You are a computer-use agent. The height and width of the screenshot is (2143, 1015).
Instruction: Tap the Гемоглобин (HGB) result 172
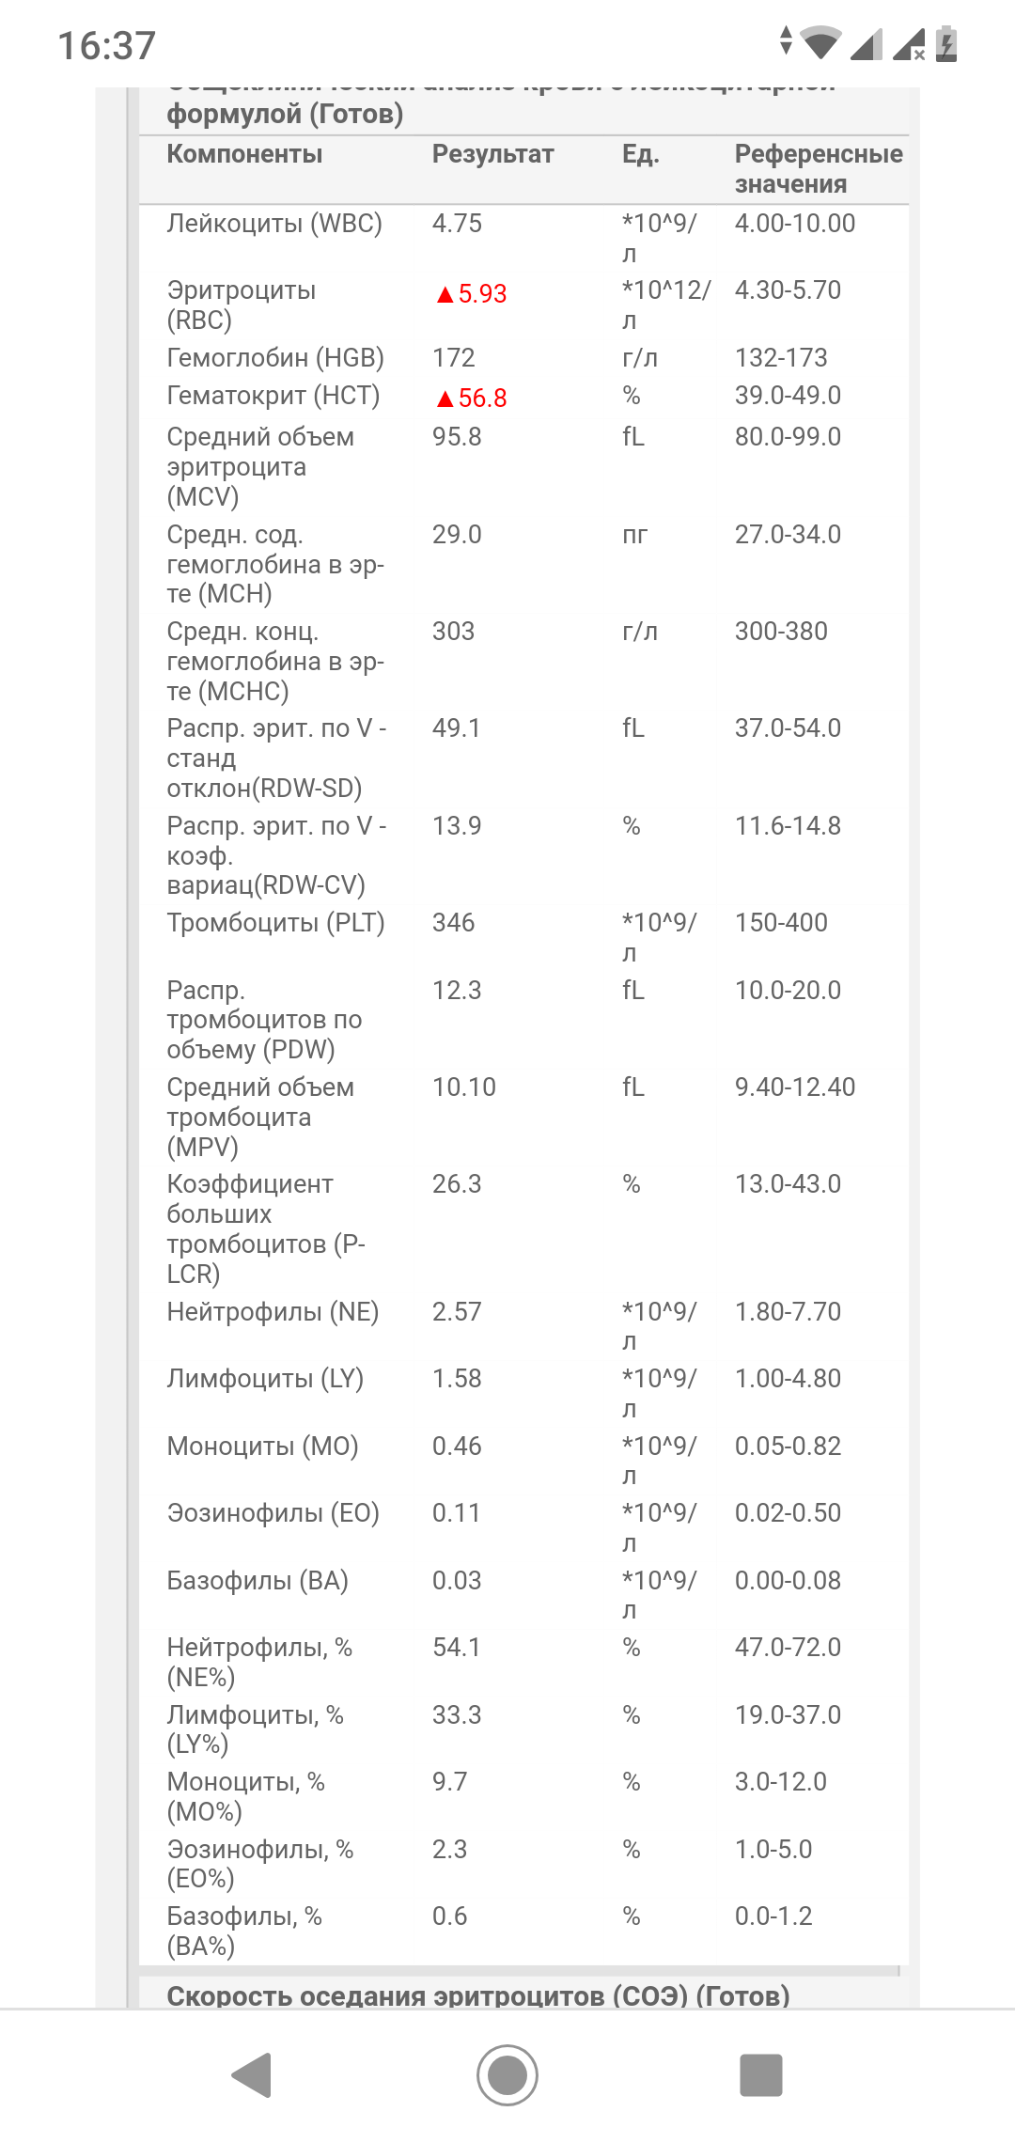tap(454, 358)
